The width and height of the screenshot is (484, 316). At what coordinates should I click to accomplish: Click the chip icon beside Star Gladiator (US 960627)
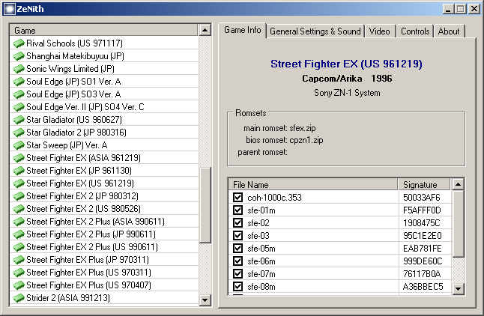(19, 120)
